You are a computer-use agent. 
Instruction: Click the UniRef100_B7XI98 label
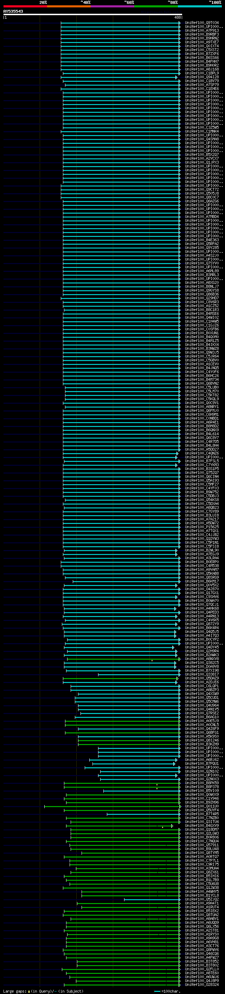coord(202,671)
